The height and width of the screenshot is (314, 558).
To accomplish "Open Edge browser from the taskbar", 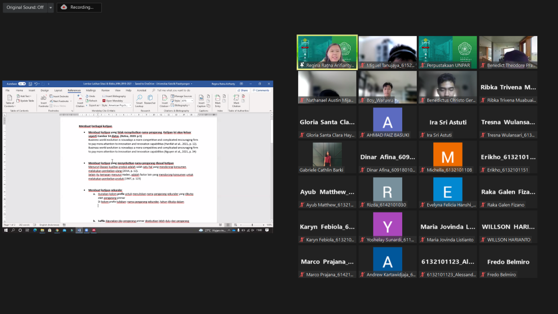I will 34,231.
